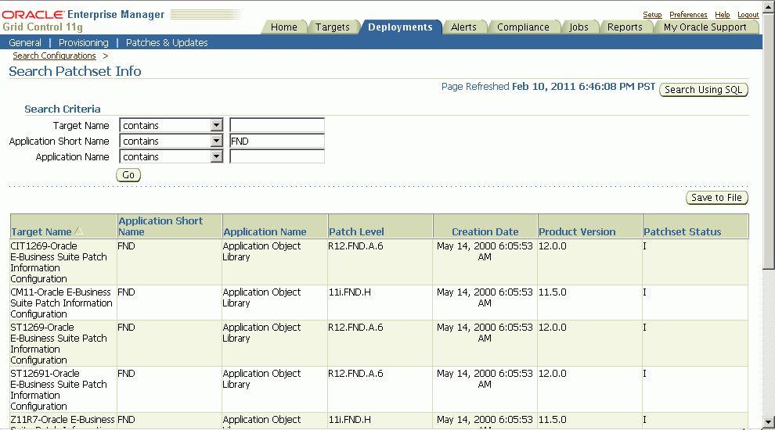Viewport: 775px width, 430px height.
Task: Click the Application Name text field
Action: click(277, 156)
